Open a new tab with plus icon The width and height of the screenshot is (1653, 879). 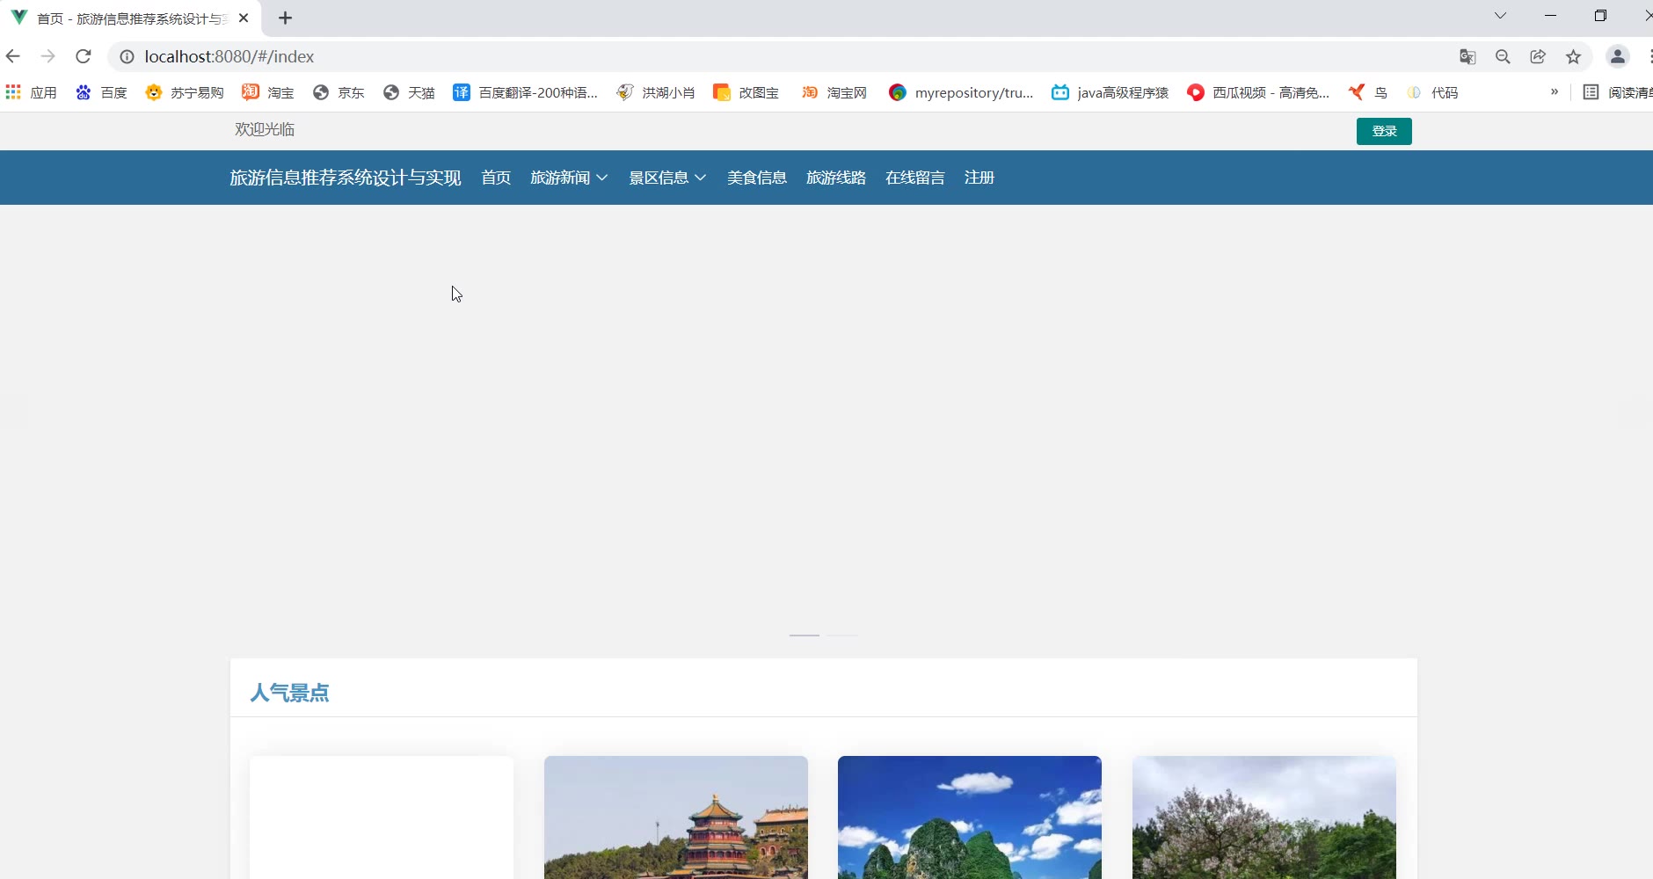(x=285, y=18)
